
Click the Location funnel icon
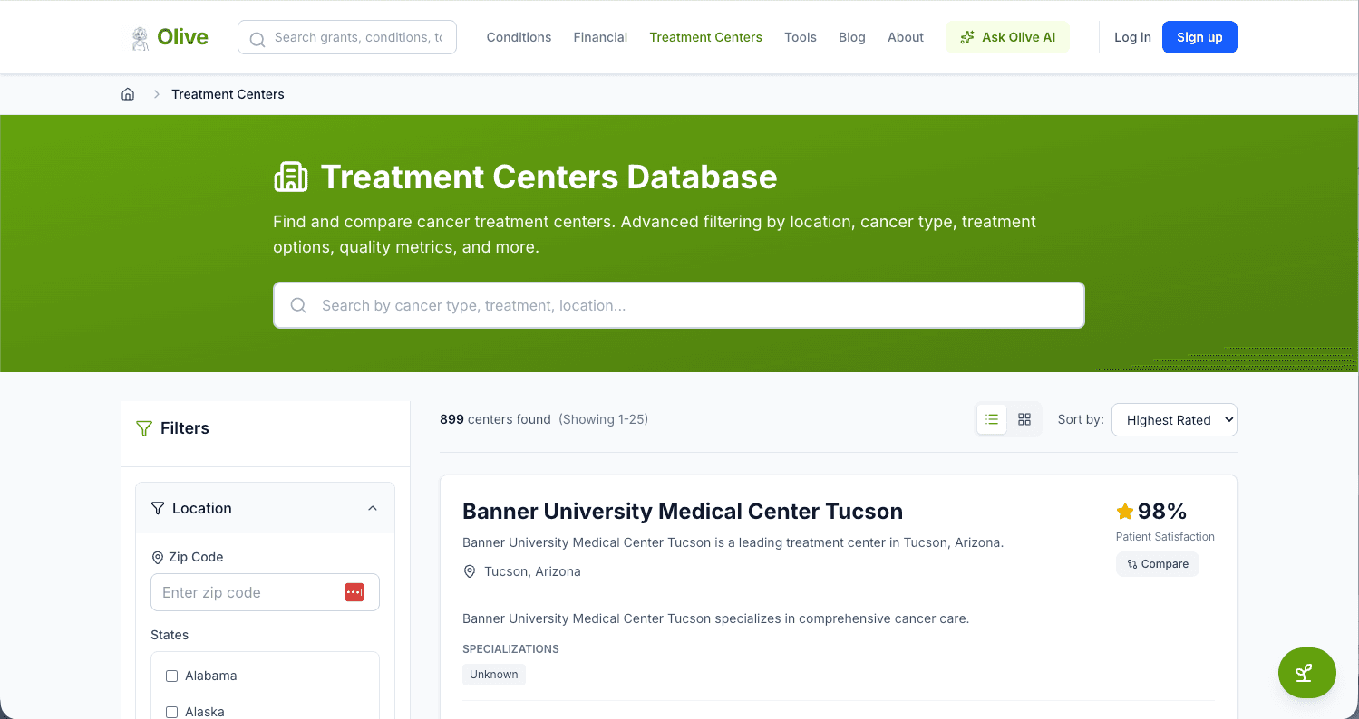click(158, 508)
